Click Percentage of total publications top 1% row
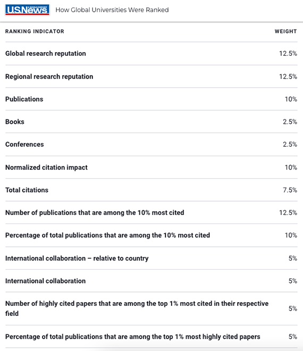The width and height of the screenshot is (303, 351). [x=151, y=337]
